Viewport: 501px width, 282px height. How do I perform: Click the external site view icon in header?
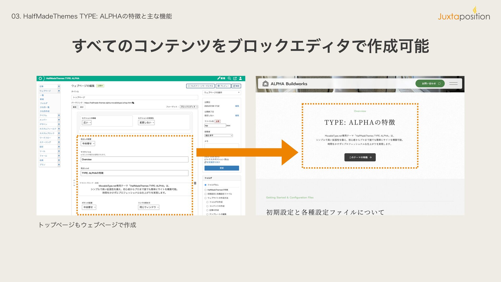235,78
